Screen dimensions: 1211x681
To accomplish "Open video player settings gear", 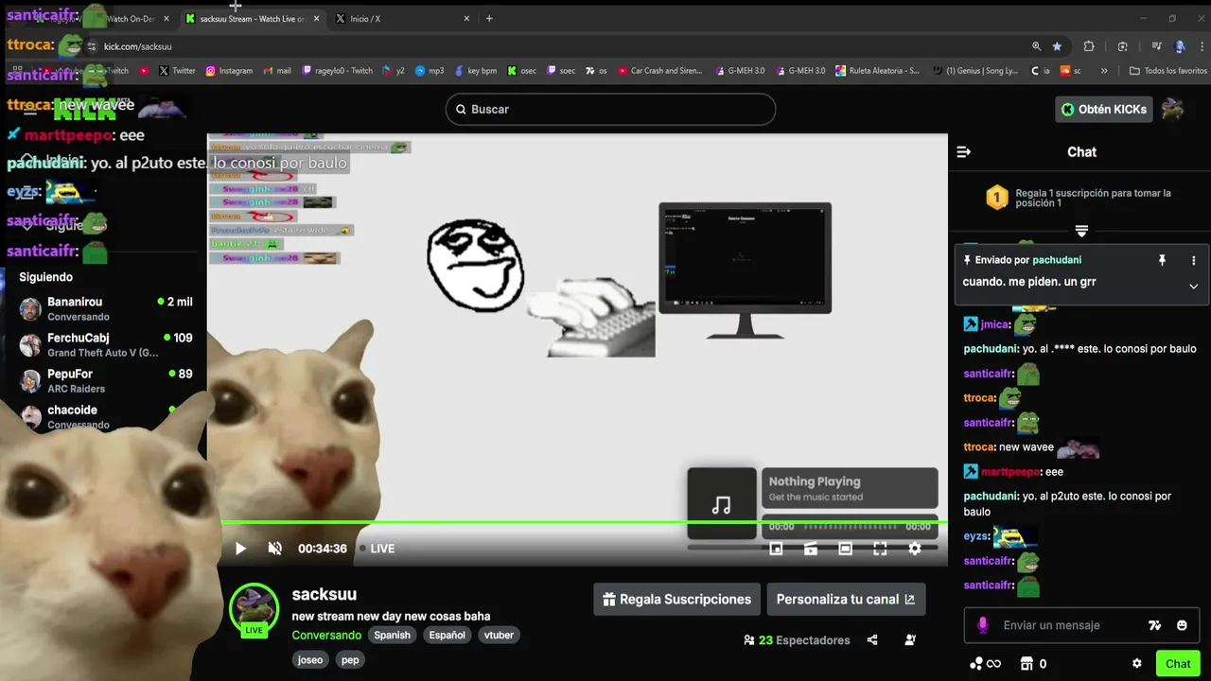I will pos(915,549).
